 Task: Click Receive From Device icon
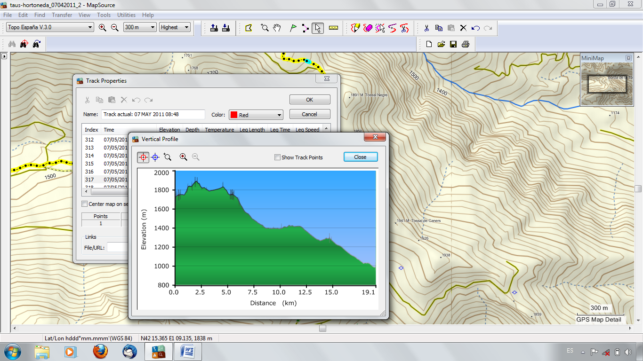pyautogui.click(x=225, y=28)
